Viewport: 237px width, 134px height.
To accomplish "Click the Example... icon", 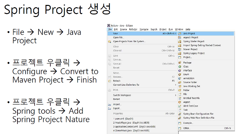I will click(x=180, y=123).
